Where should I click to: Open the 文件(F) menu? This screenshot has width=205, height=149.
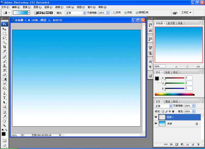pyautogui.click(x=5, y=7)
